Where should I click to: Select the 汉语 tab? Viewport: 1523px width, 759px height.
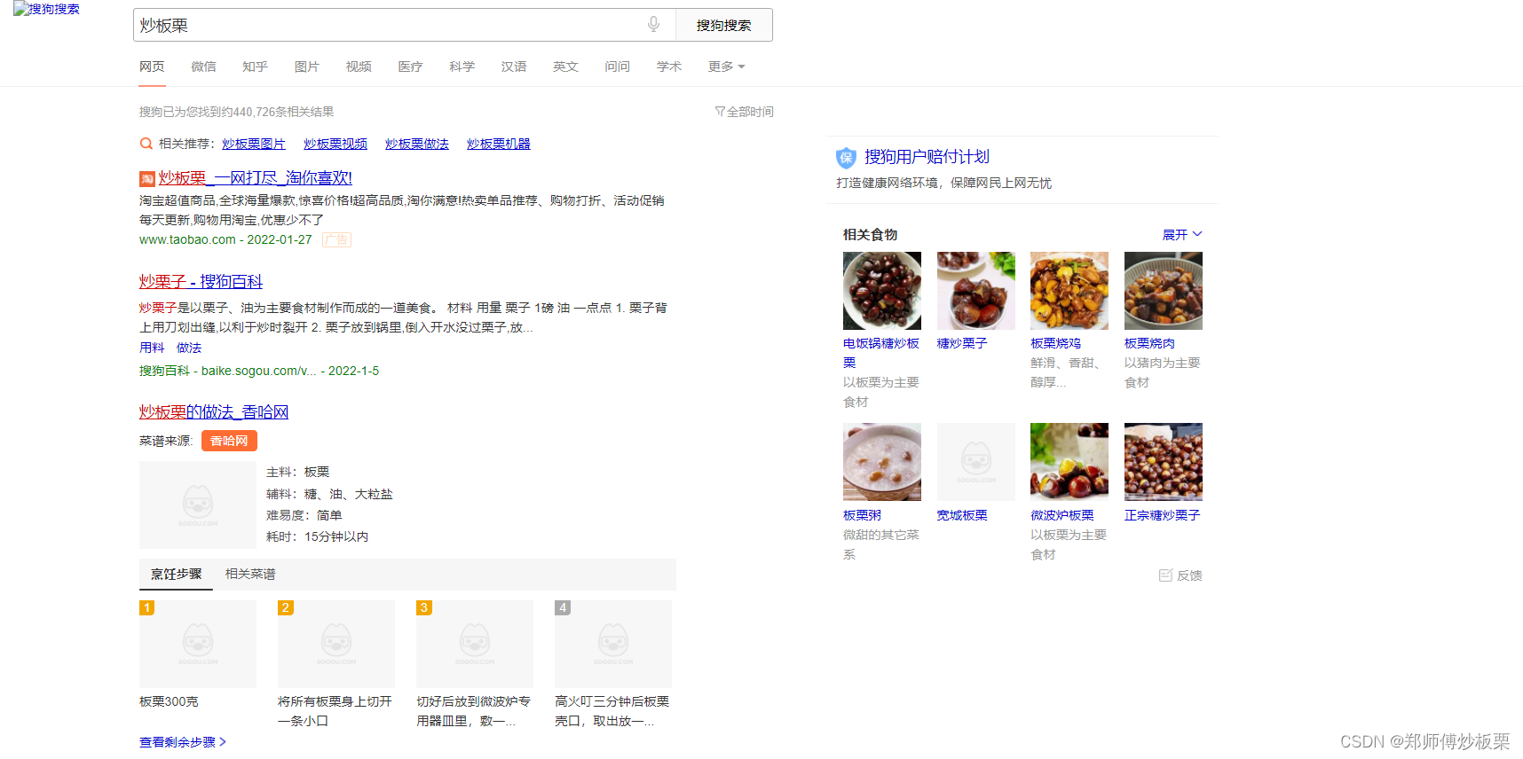513,67
